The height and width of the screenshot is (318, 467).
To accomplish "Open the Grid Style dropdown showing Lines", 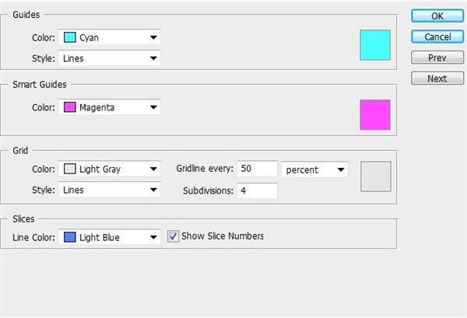I will coord(110,190).
